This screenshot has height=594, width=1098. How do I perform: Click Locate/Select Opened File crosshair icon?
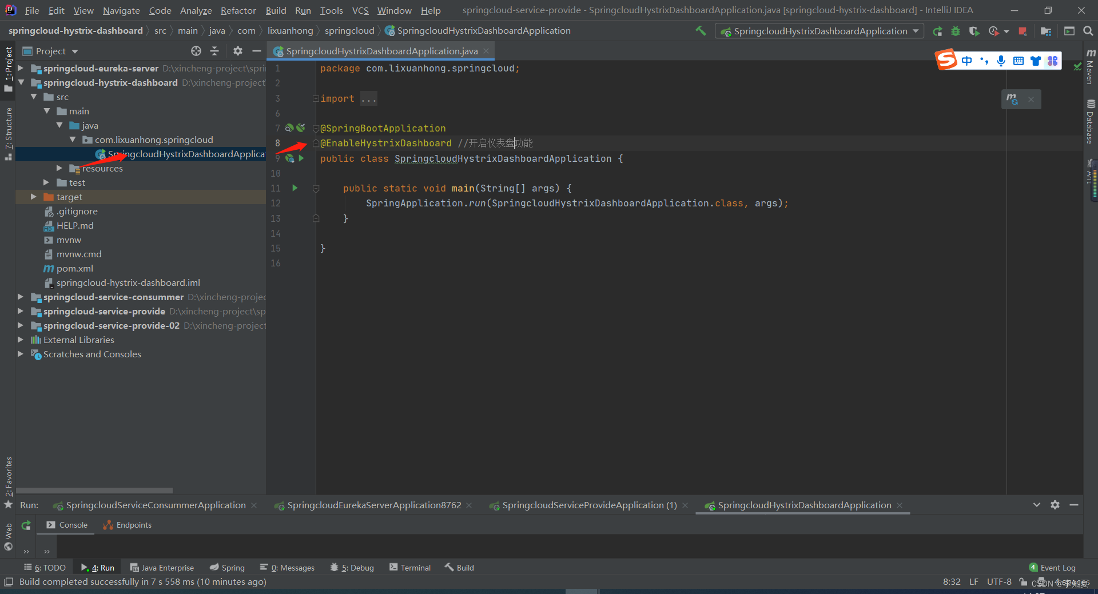196,51
